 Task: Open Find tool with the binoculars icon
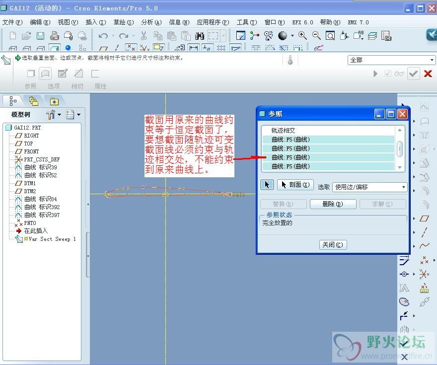click(200, 36)
